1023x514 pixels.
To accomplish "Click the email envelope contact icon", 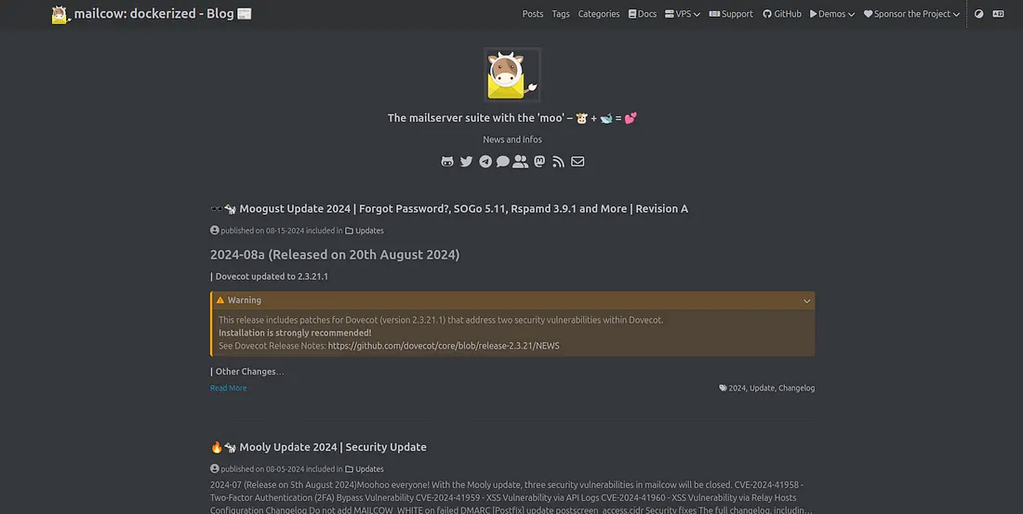I will pyautogui.click(x=578, y=162).
